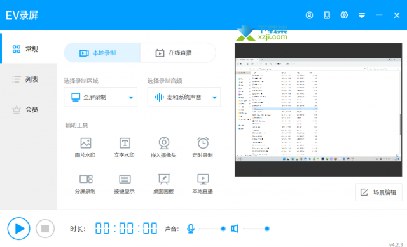The image size is (407, 247).
Task: Open the mobile phone icon in title bar
Action: click(x=327, y=15)
